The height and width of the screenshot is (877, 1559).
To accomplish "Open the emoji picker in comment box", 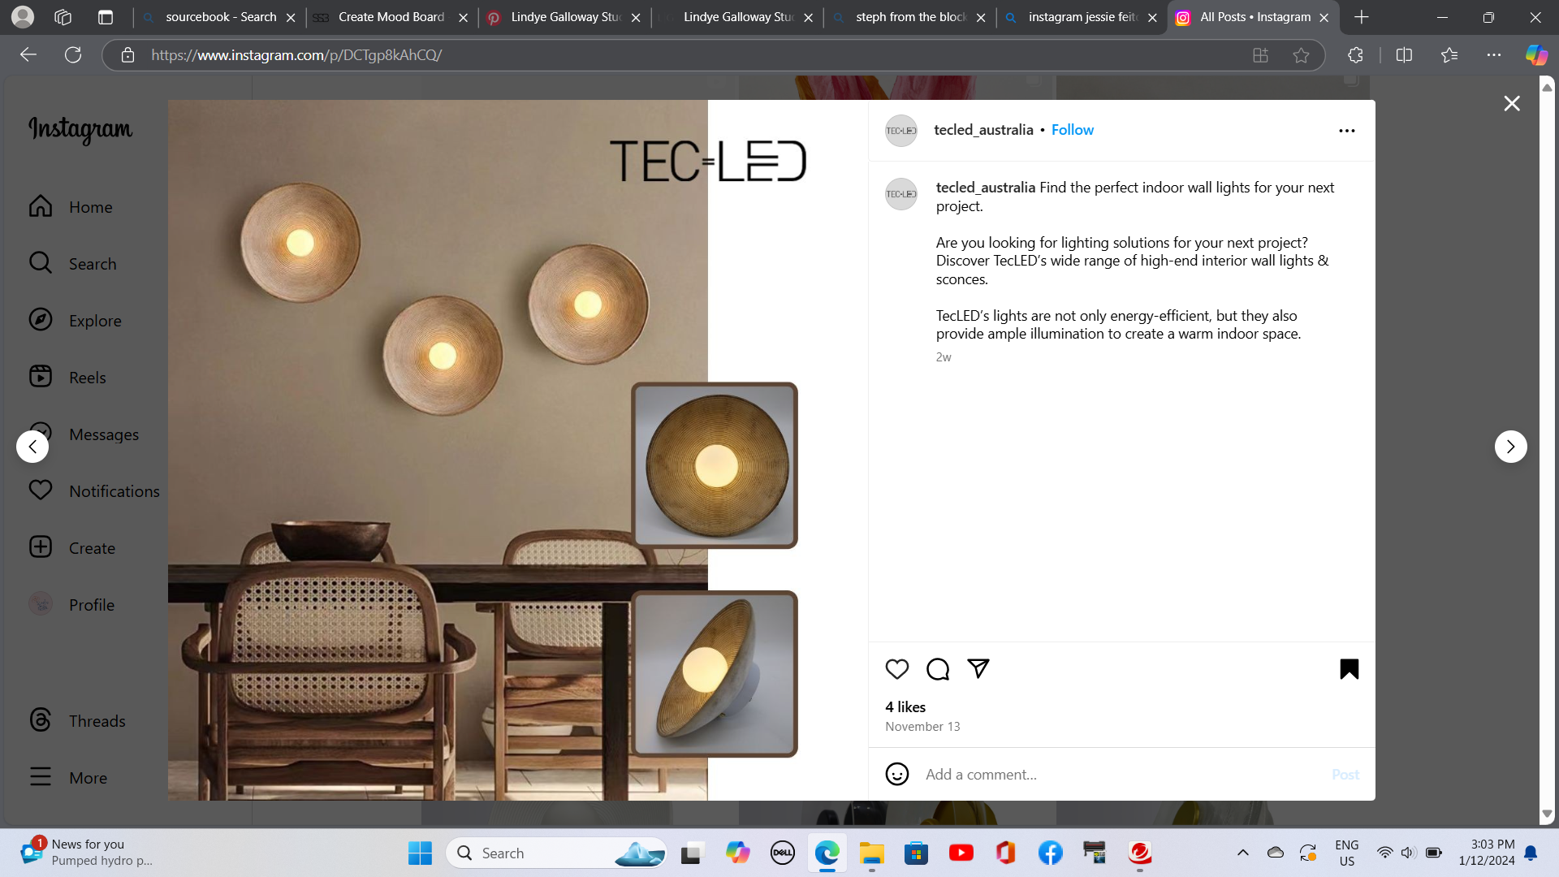I will [896, 774].
